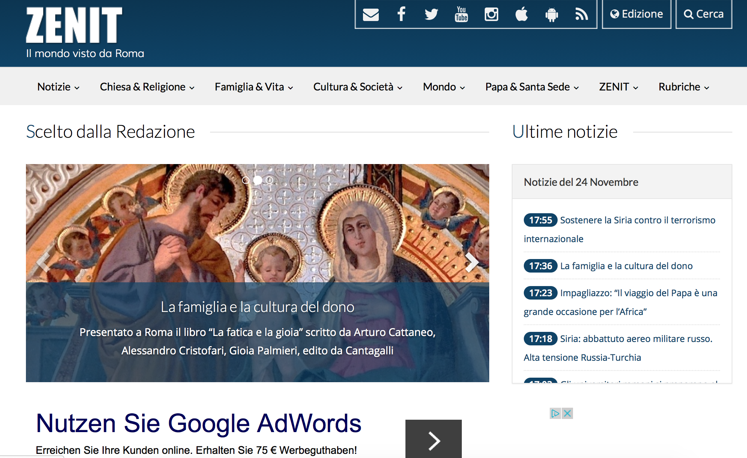The width and height of the screenshot is (747, 458).
Task: Expand the Famiglia & Vita menu
Action: (x=254, y=87)
